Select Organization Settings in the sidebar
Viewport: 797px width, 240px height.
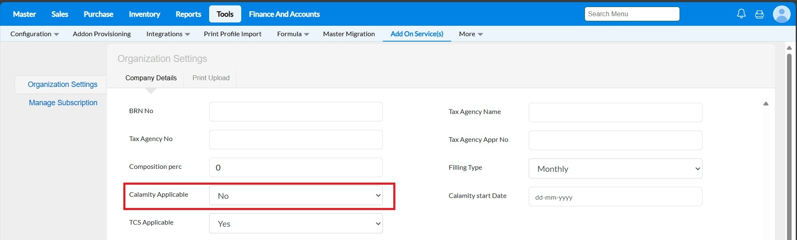(62, 84)
